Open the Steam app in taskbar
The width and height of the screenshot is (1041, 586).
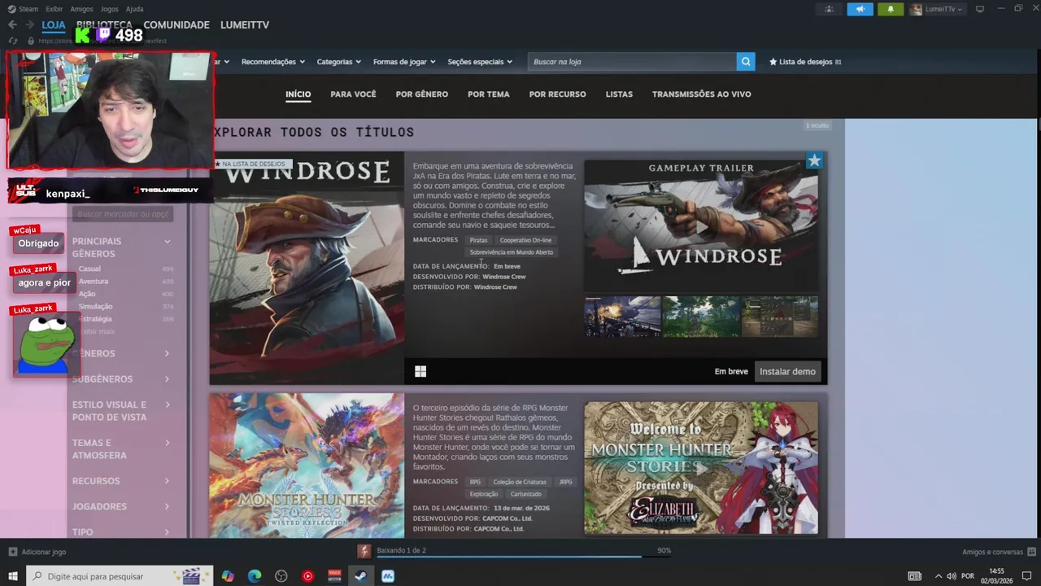click(360, 576)
